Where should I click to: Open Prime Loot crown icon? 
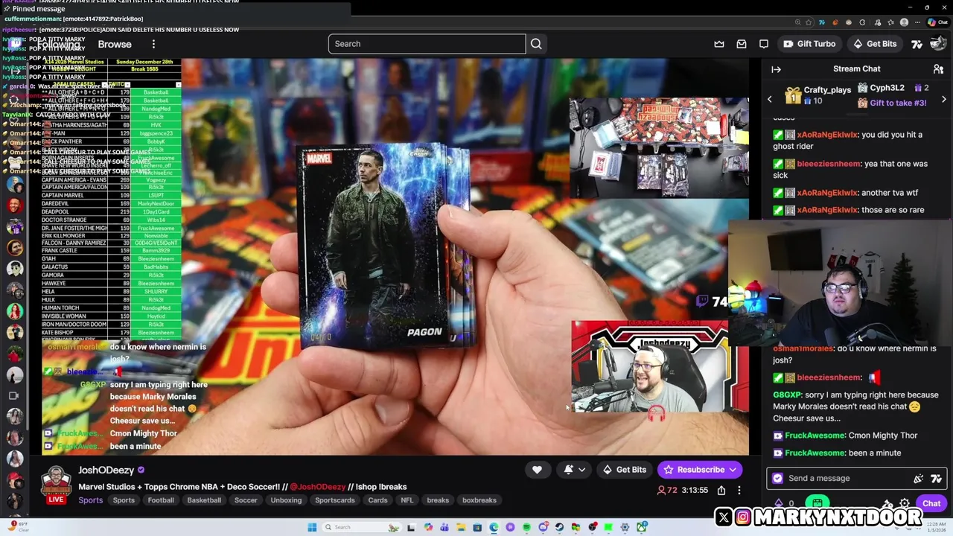[x=719, y=44]
